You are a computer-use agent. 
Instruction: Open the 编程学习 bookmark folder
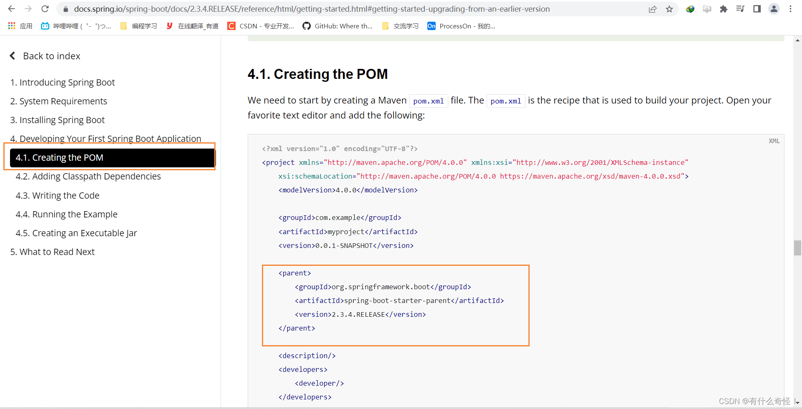138,26
